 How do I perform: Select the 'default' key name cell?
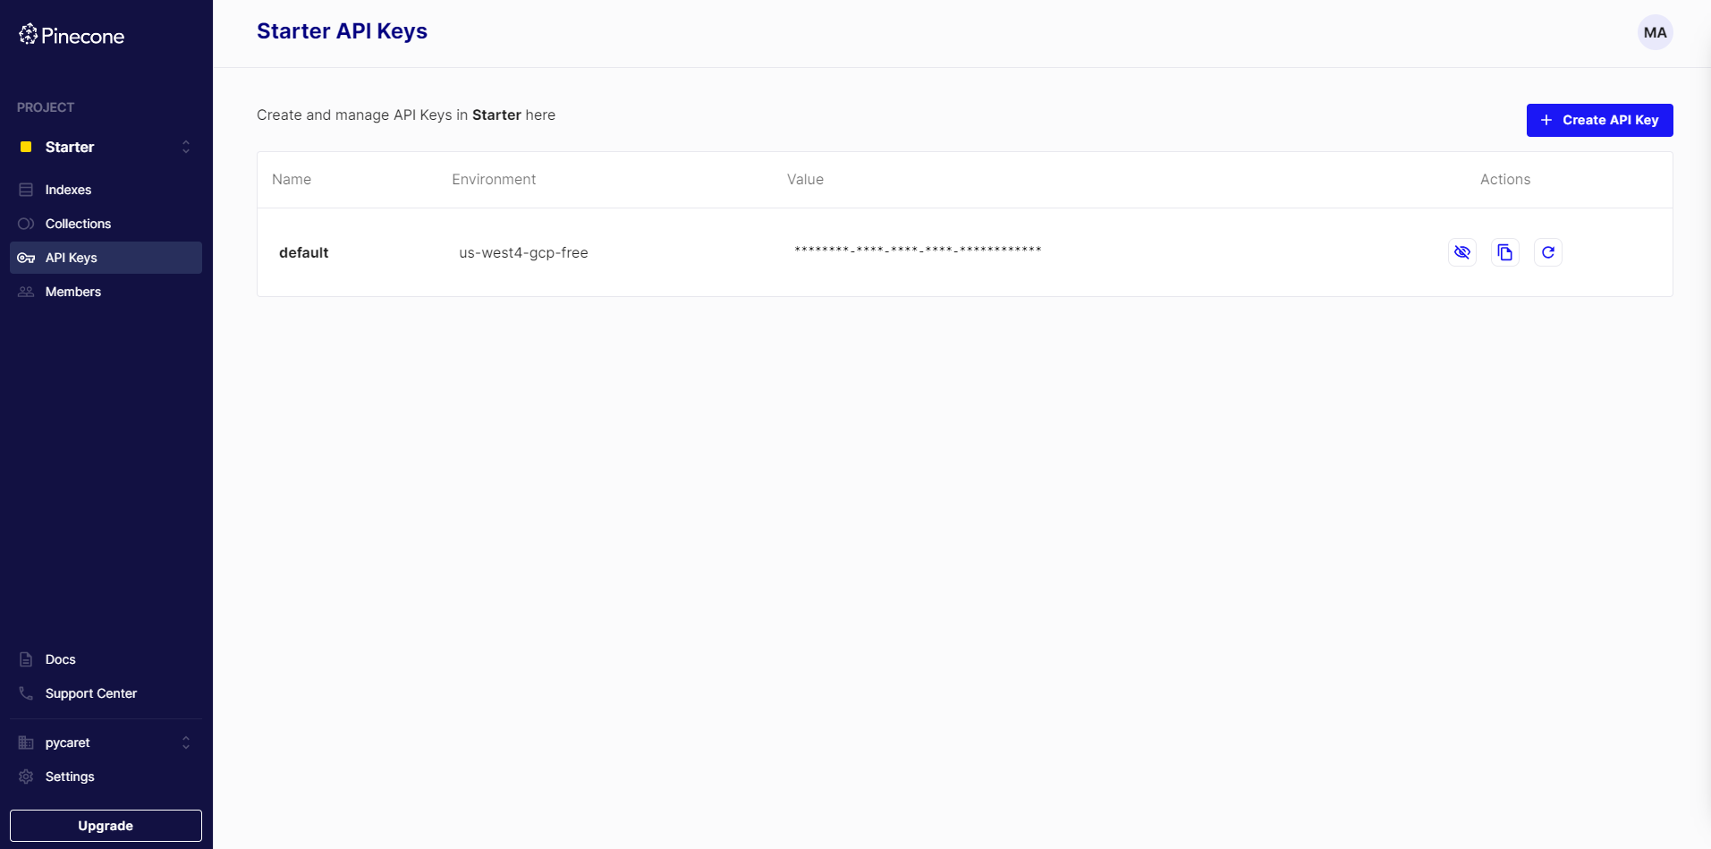click(x=304, y=252)
